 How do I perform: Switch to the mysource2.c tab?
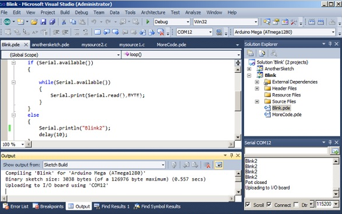point(94,45)
